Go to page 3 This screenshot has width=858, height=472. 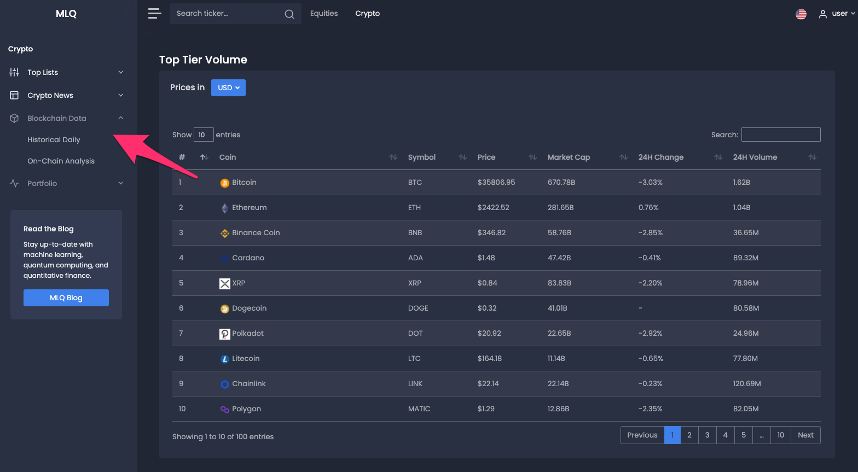[708, 435]
